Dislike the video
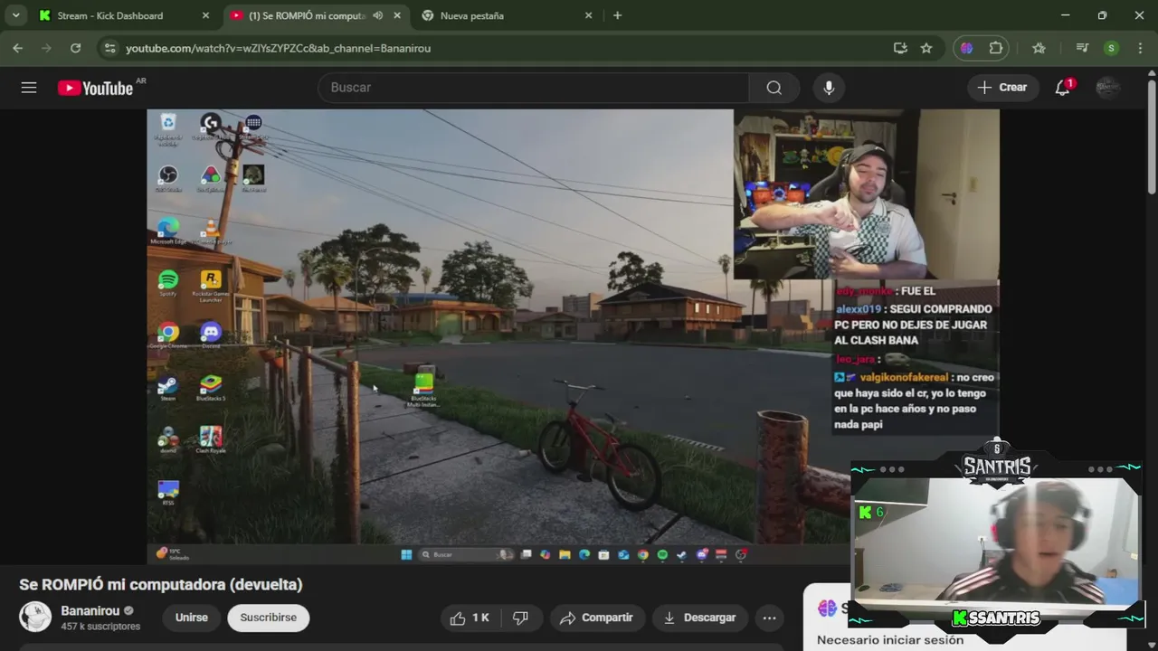This screenshot has height=651, width=1158. tap(521, 618)
